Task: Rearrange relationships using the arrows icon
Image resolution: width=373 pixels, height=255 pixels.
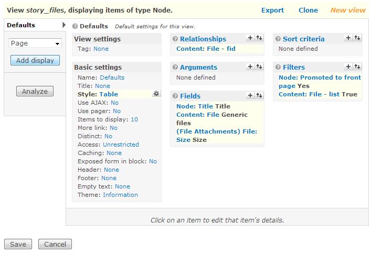Action: tap(259, 38)
